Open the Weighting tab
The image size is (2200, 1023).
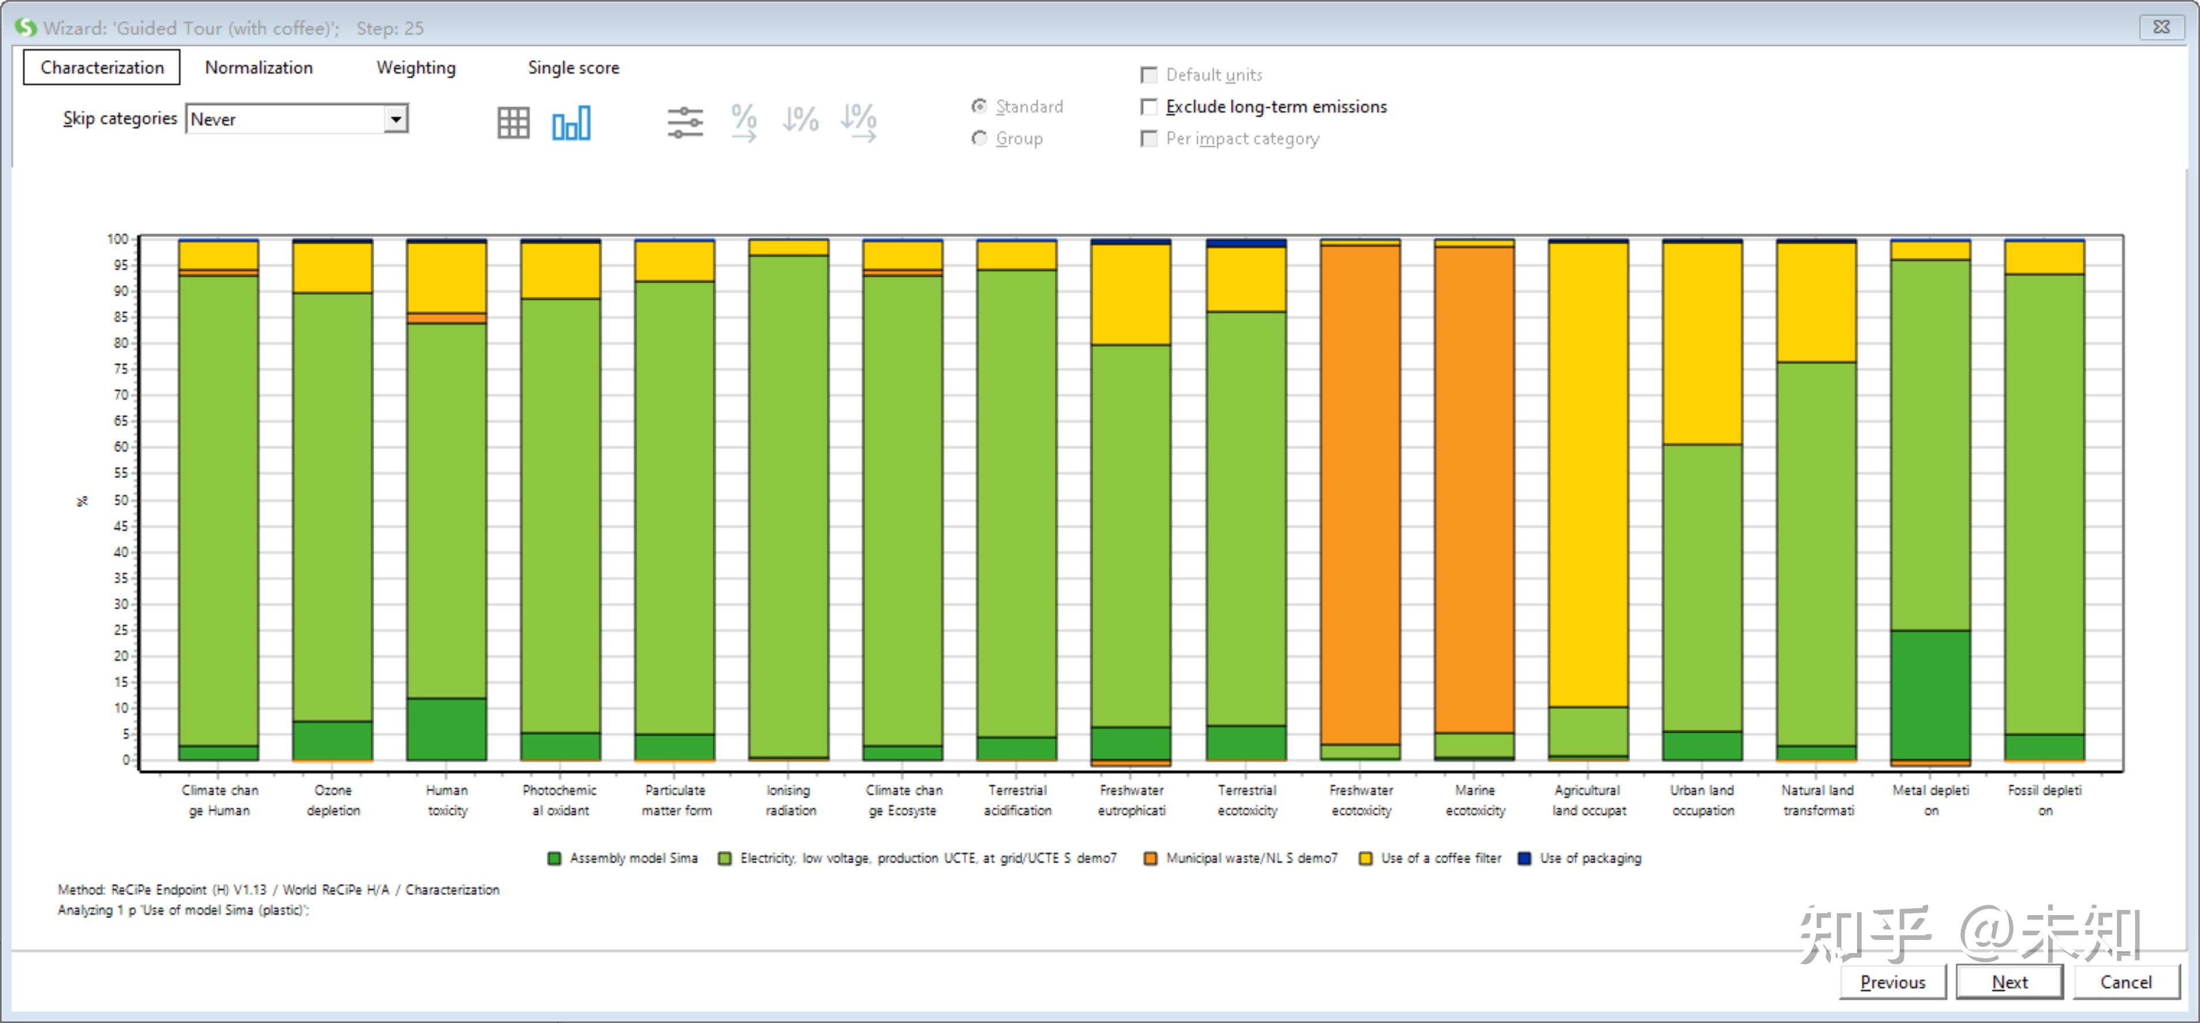point(416,68)
